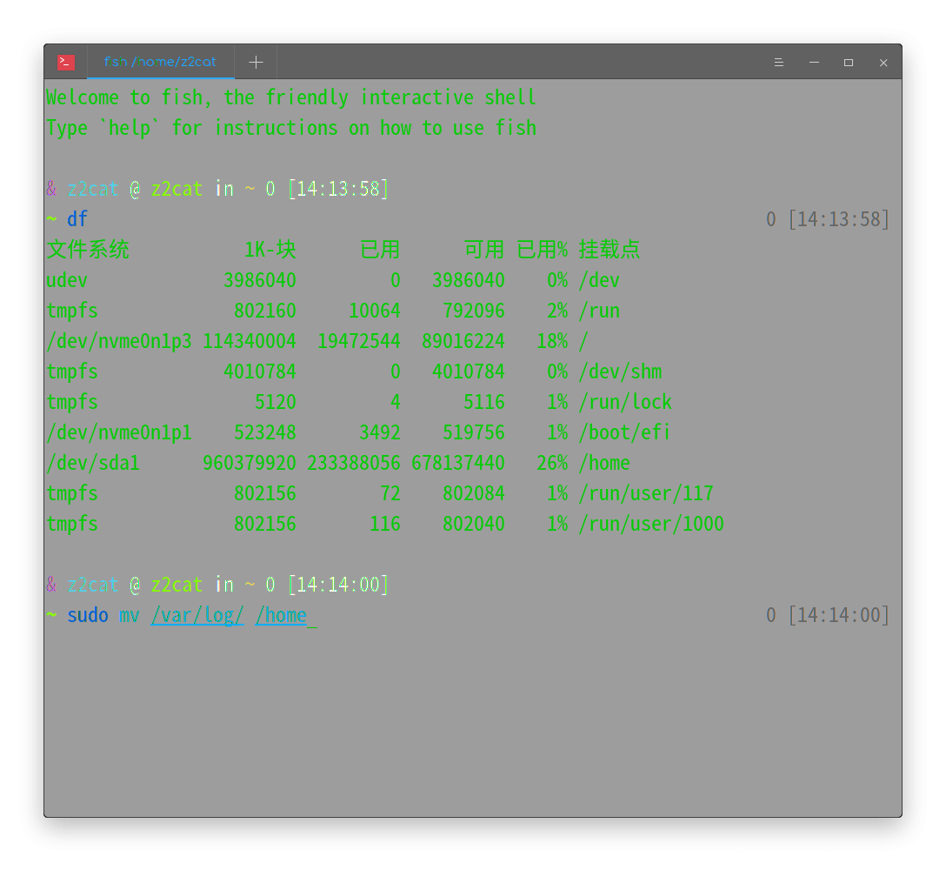The height and width of the screenshot is (870, 946).
Task: Click the '挂载点' column header
Action: click(x=610, y=250)
